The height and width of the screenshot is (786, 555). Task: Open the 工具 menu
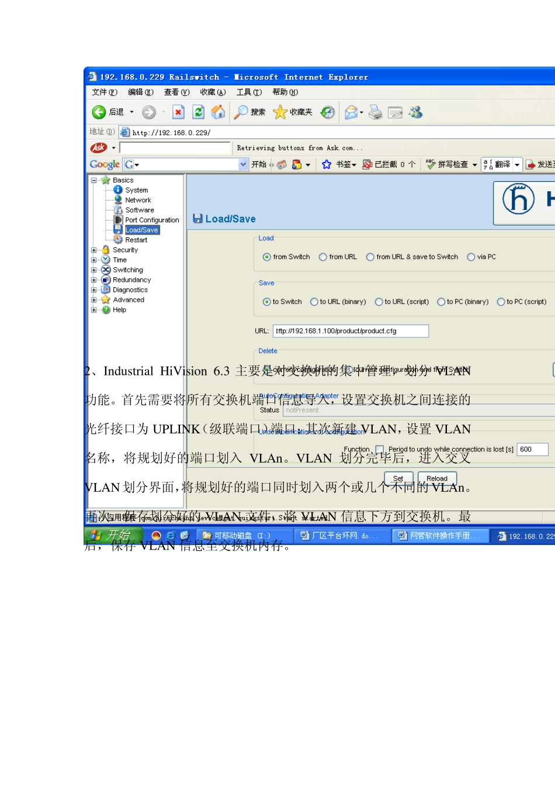(x=249, y=92)
